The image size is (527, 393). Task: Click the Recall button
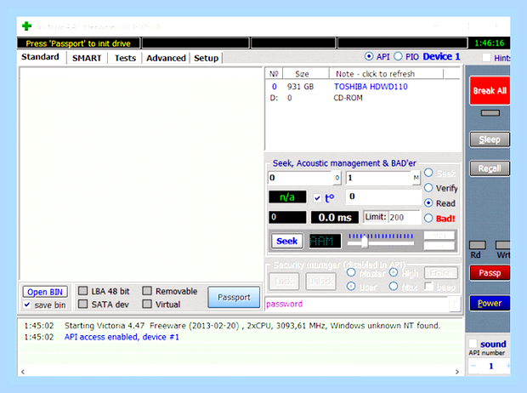pyautogui.click(x=490, y=168)
